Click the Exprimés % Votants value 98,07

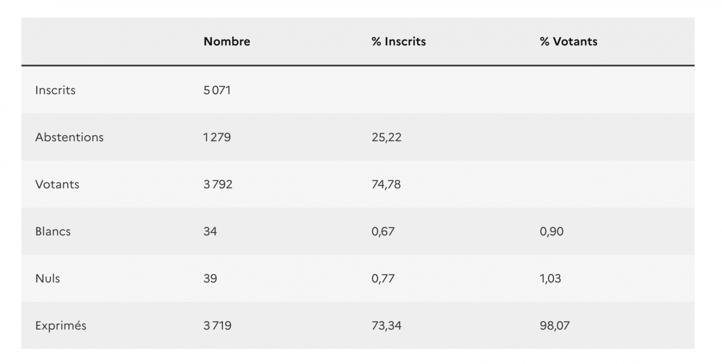tap(555, 326)
